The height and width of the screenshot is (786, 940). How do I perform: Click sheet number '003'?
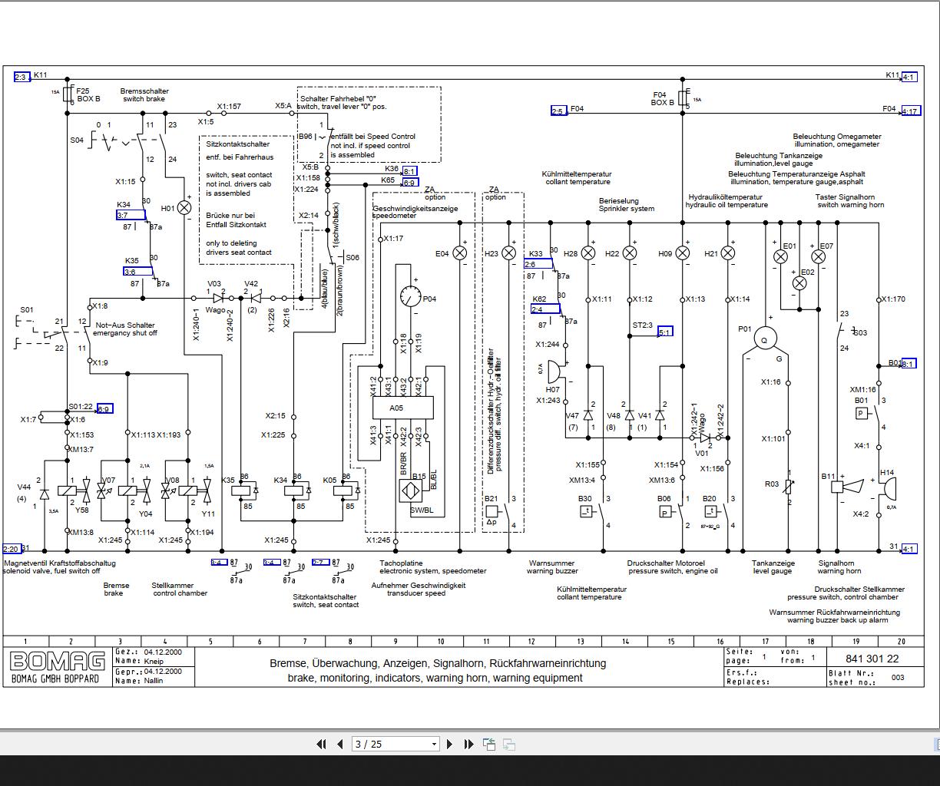(898, 678)
